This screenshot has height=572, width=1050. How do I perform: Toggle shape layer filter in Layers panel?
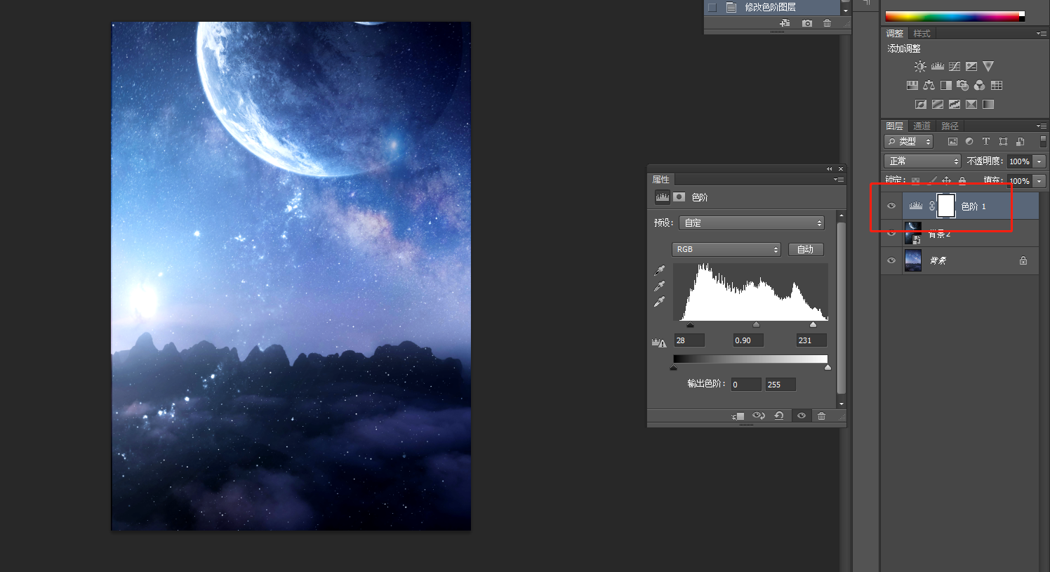(x=1003, y=141)
